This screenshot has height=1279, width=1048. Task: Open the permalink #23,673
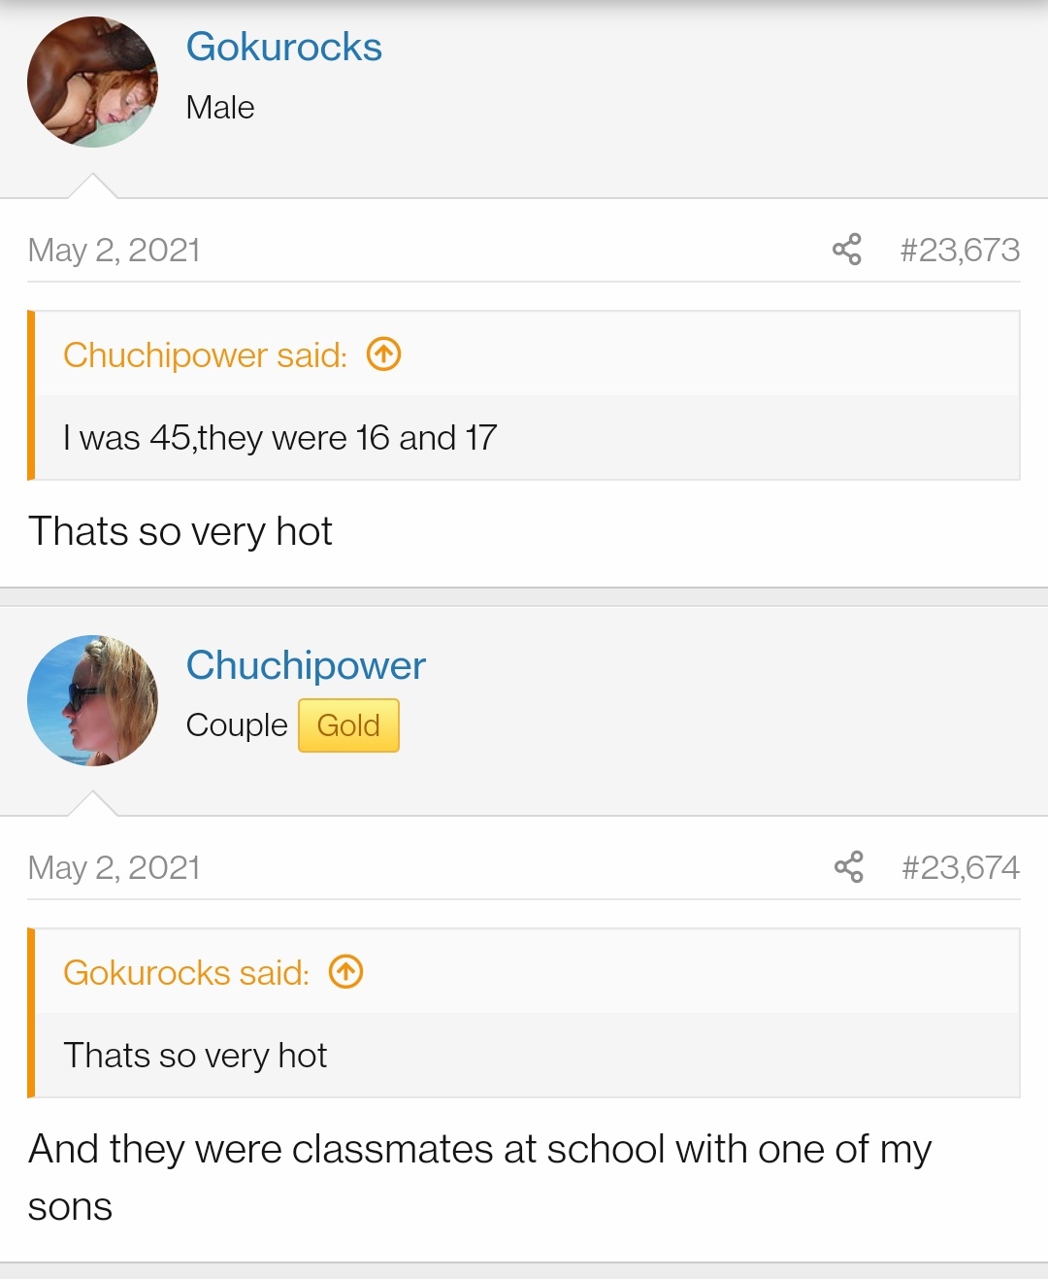point(960,250)
